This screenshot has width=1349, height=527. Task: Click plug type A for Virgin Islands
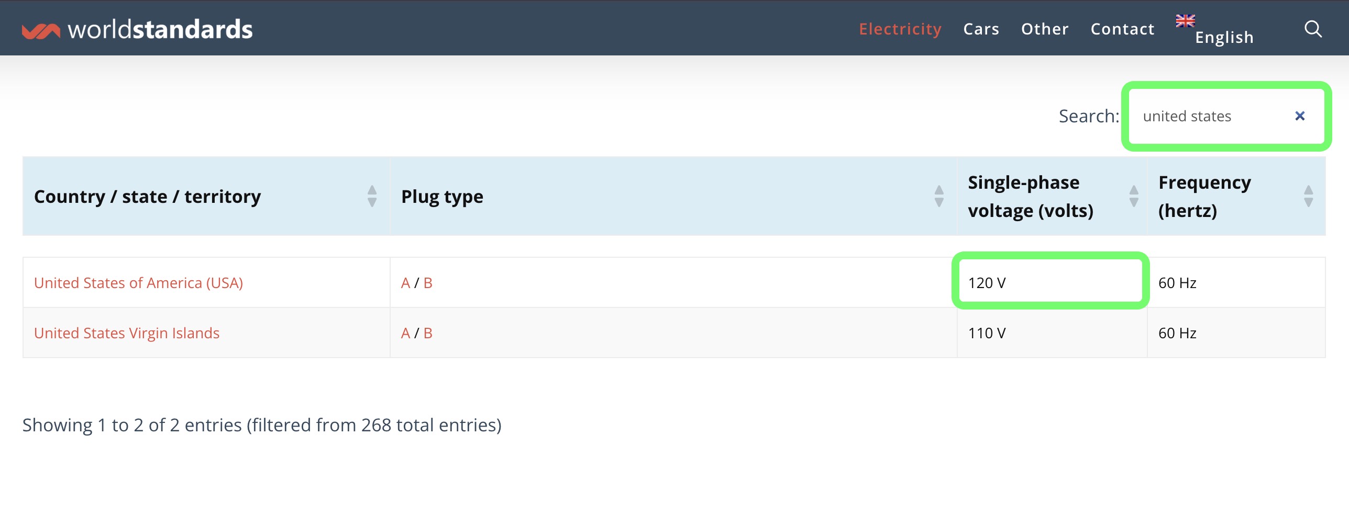click(x=405, y=333)
